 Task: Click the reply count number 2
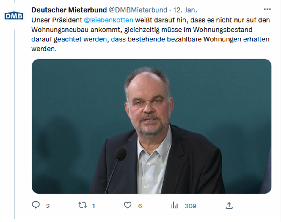pyautogui.click(x=48, y=206)
